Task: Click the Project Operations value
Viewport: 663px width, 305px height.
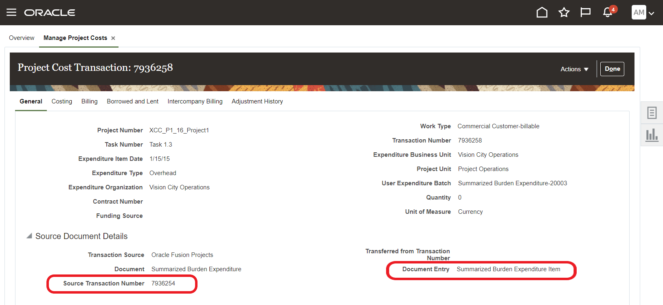Action: [x=483, y=169]
